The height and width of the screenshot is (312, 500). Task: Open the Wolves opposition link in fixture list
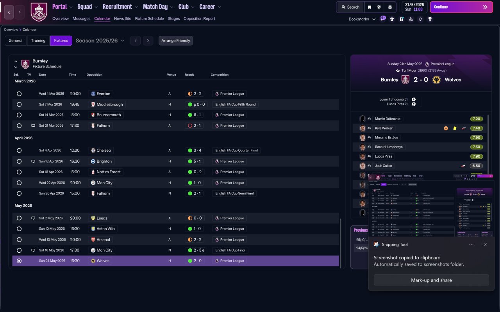click(x=100, y=261)
